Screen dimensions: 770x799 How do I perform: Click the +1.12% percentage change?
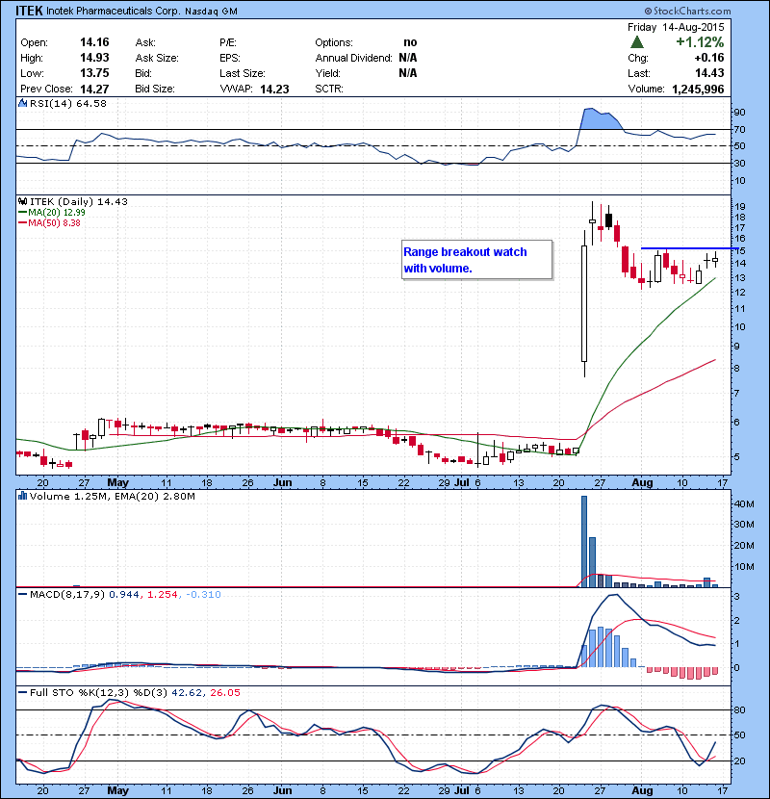click(700, 41)
